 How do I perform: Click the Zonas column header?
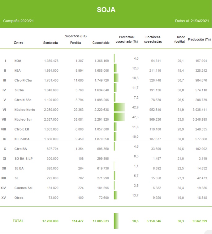pos(19,43)
